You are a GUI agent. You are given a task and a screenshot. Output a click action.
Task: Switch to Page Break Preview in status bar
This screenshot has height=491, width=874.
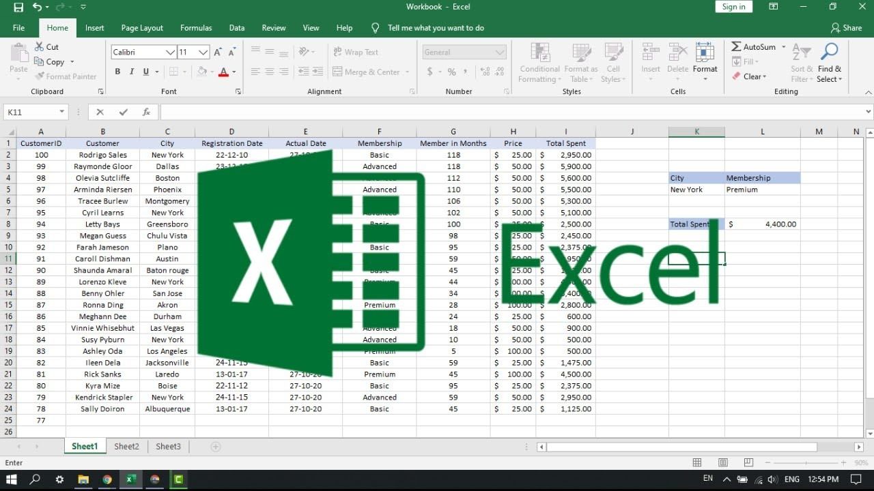(x=748, y=462)
